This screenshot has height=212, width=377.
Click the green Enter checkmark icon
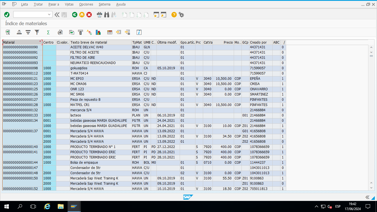point(7,15)
